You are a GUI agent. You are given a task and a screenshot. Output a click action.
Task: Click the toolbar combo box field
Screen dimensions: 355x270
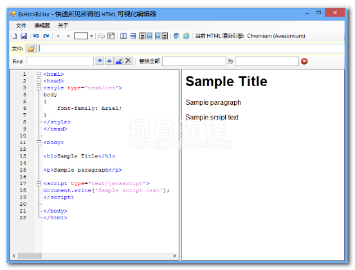coord(81,36)
